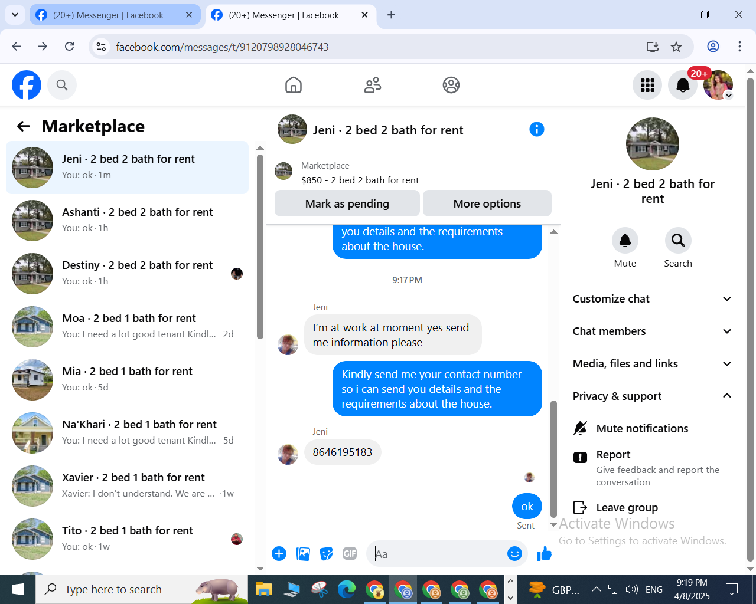
Task: Open Xavier 2 bed 1 bath chat
Action: [x=127, y=486]
